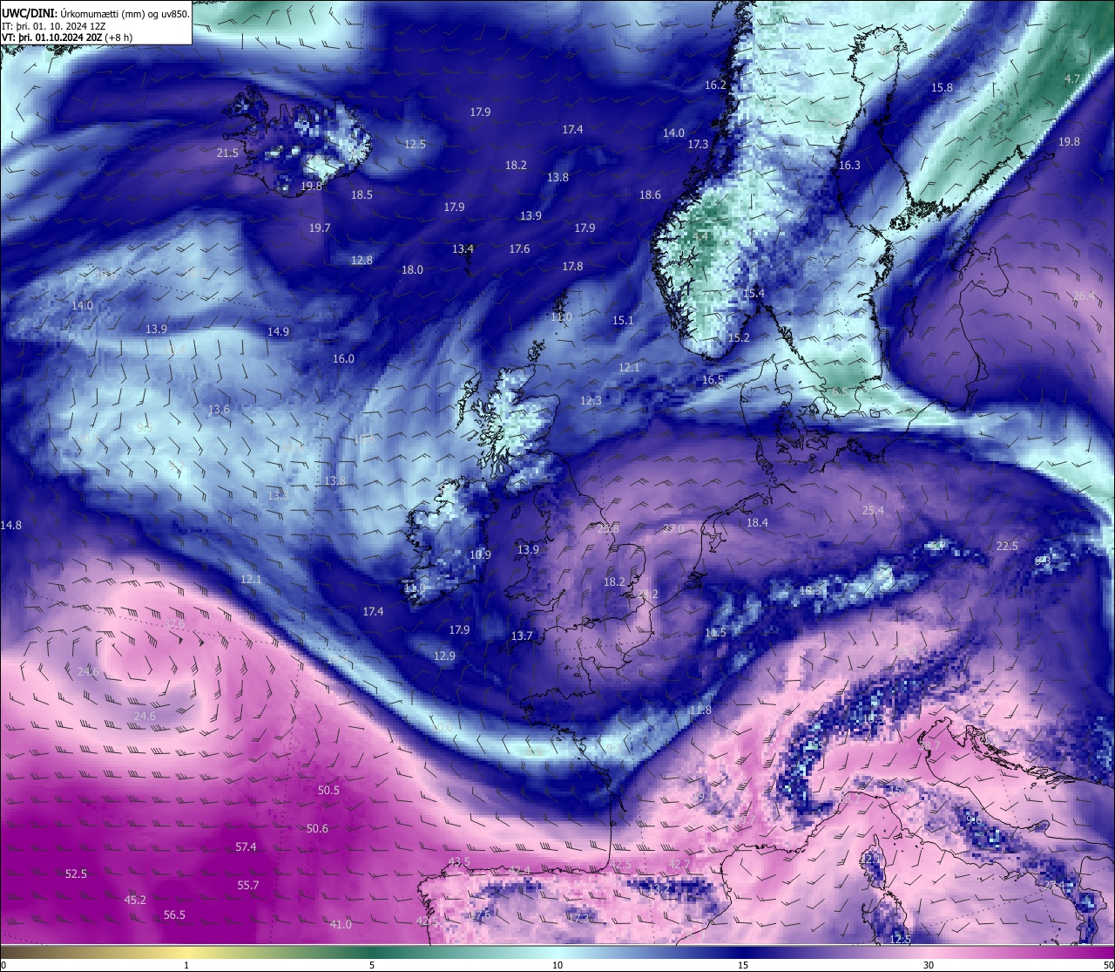Select the 16.2 value off northern Norway

(x=715, y=85)
